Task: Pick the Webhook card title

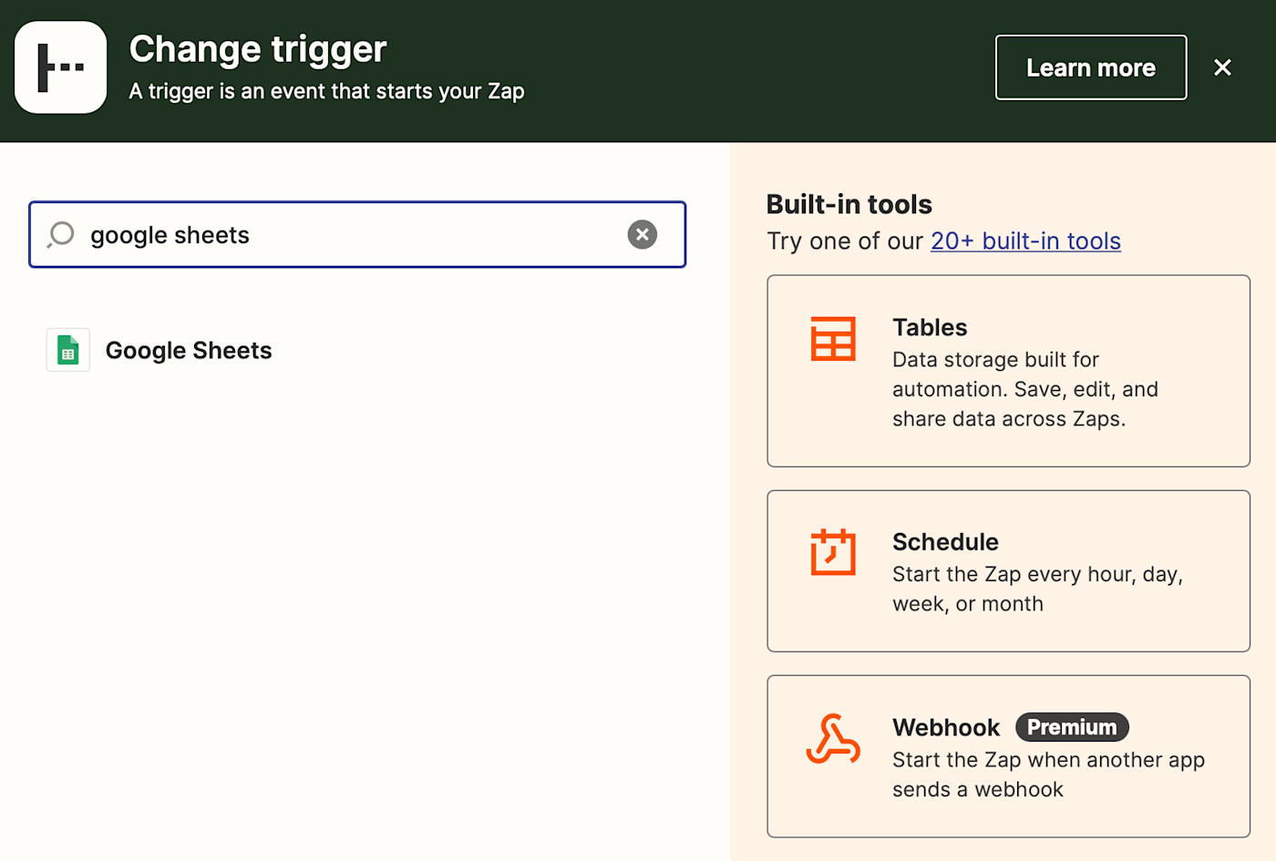Action: click(x=946, y=727)
